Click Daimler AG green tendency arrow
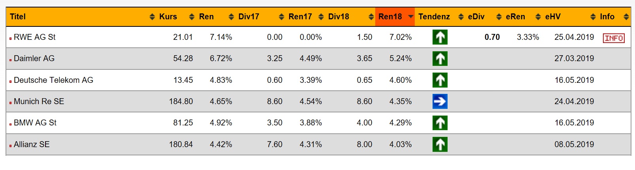 440,59
